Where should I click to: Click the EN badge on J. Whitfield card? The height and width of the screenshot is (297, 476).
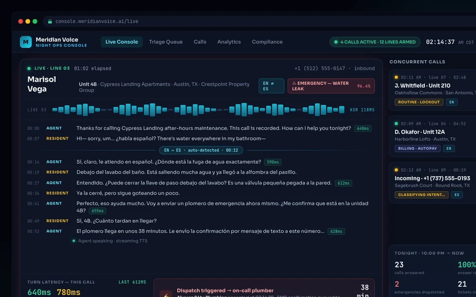pyautogui.click(x=451, y=102)
